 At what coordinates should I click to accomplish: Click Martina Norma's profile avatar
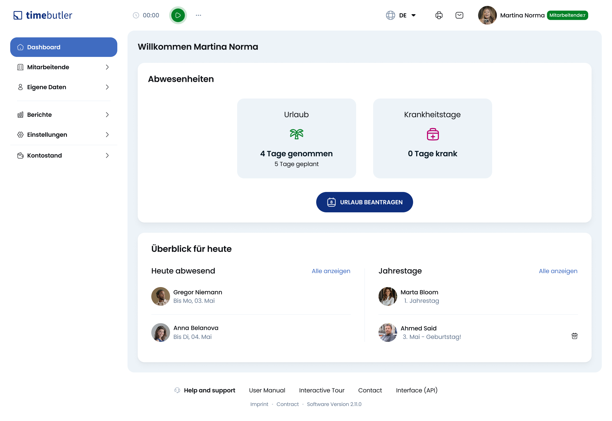coord(487,15)
